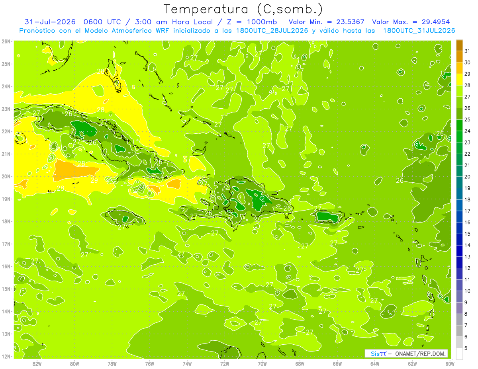Click the "60W" longitude axis label

click(450, 363)
